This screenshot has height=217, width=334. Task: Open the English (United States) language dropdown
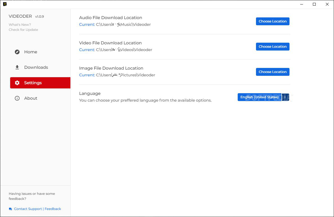[x=259, y=97]
